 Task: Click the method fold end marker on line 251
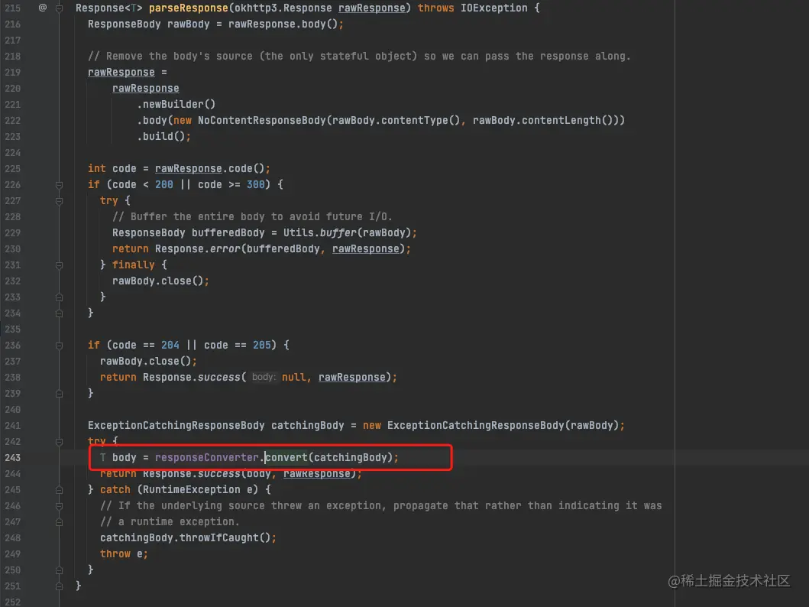[x=60, y=586]
